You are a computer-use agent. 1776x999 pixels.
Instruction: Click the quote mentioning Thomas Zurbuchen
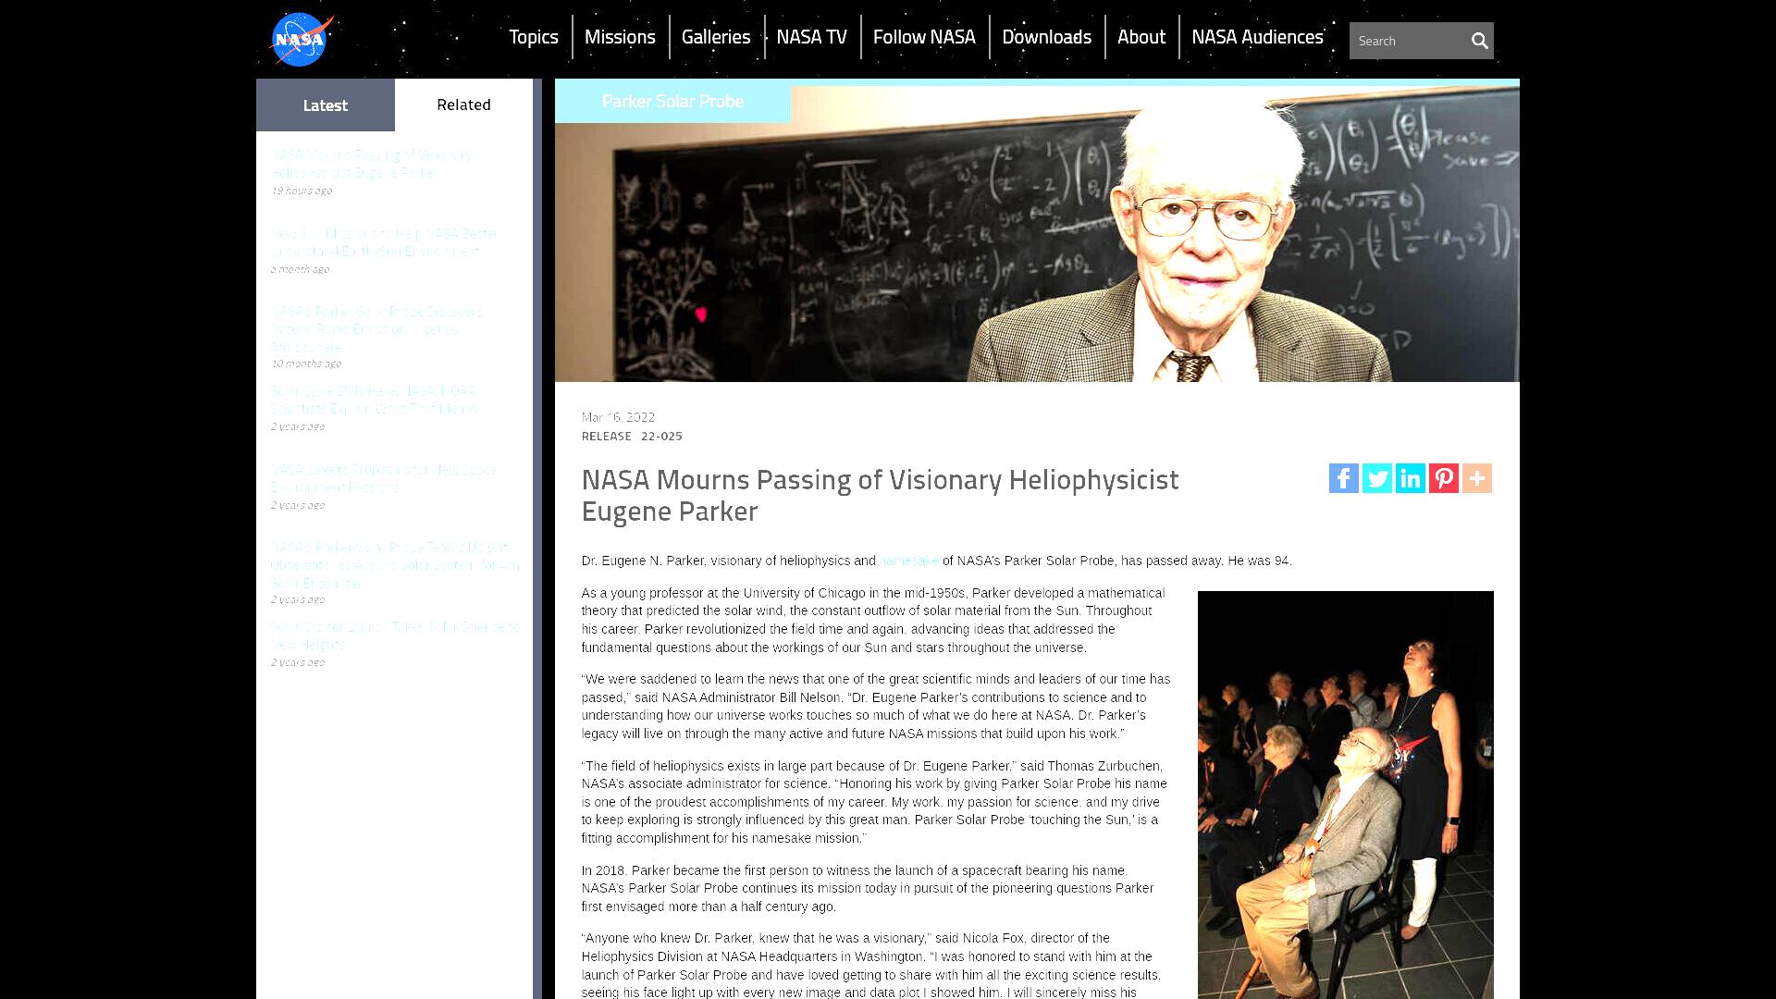click(x=874, y=802)
